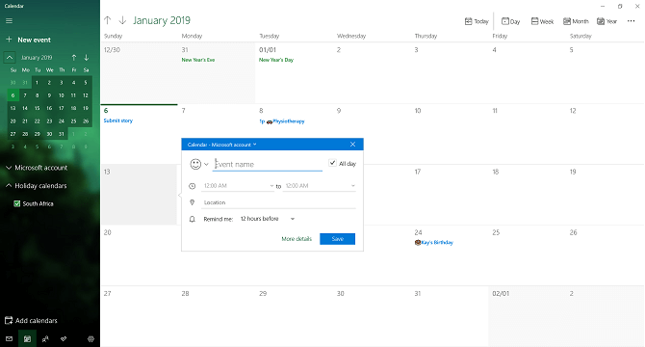Open the Submit story event
645x347 pixels.
[x=118, y=120]
